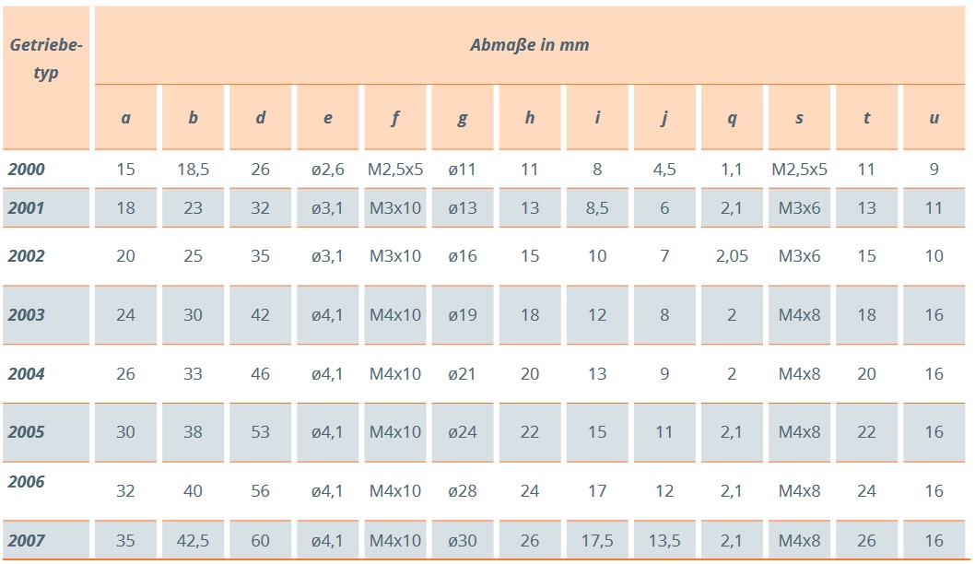
Task: Select column header 'g'
Action: click(462, 117)
